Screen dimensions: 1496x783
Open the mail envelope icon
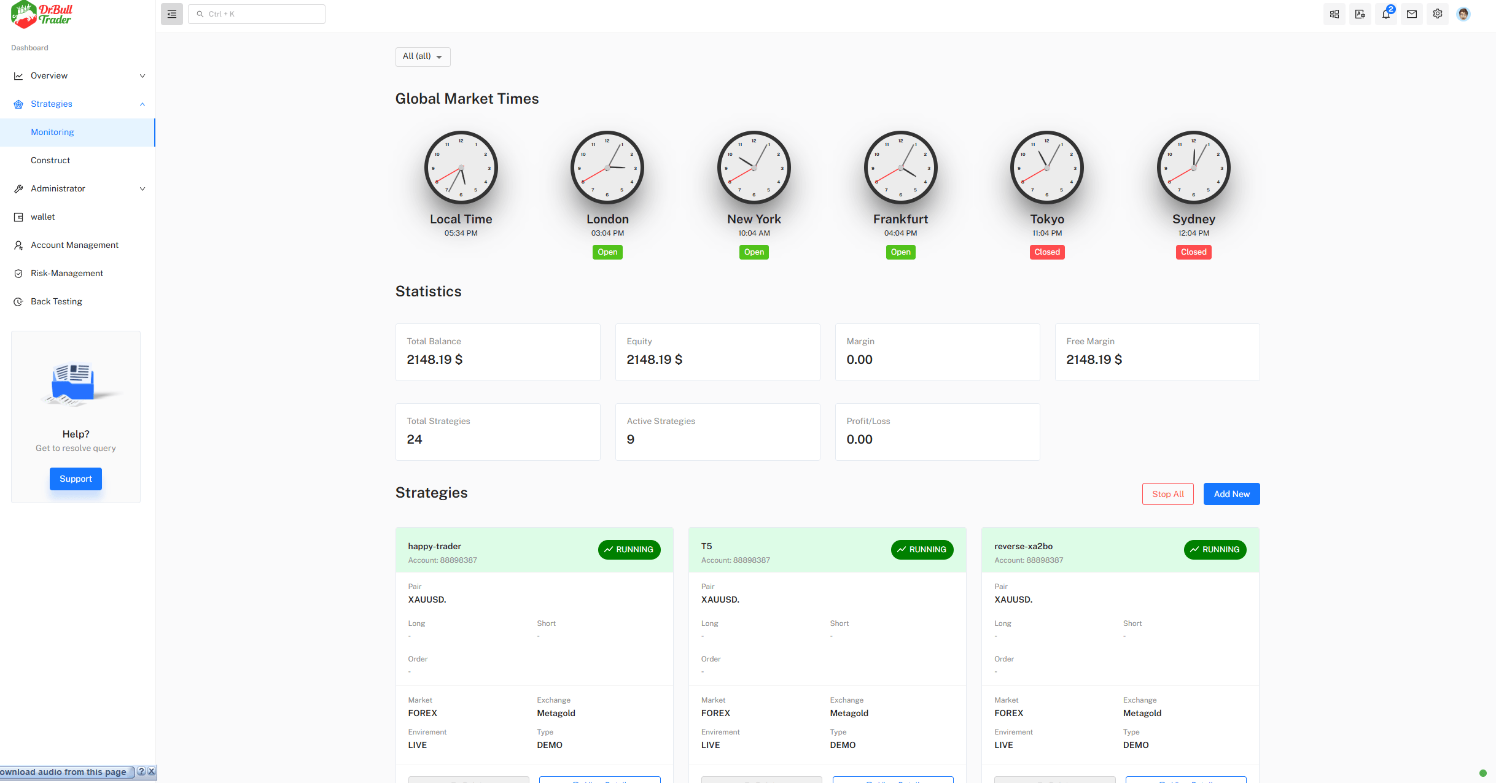[1412, 14]
